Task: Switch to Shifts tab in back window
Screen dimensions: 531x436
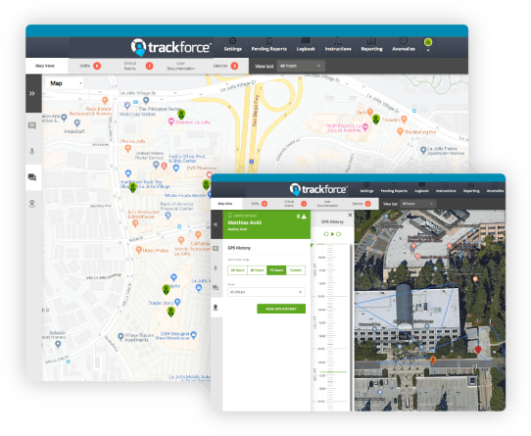Action: coord(90,66)
